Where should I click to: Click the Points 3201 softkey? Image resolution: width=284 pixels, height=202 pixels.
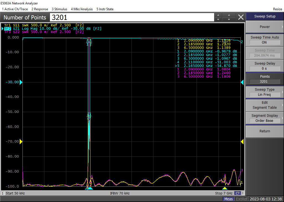coord(265,79)
